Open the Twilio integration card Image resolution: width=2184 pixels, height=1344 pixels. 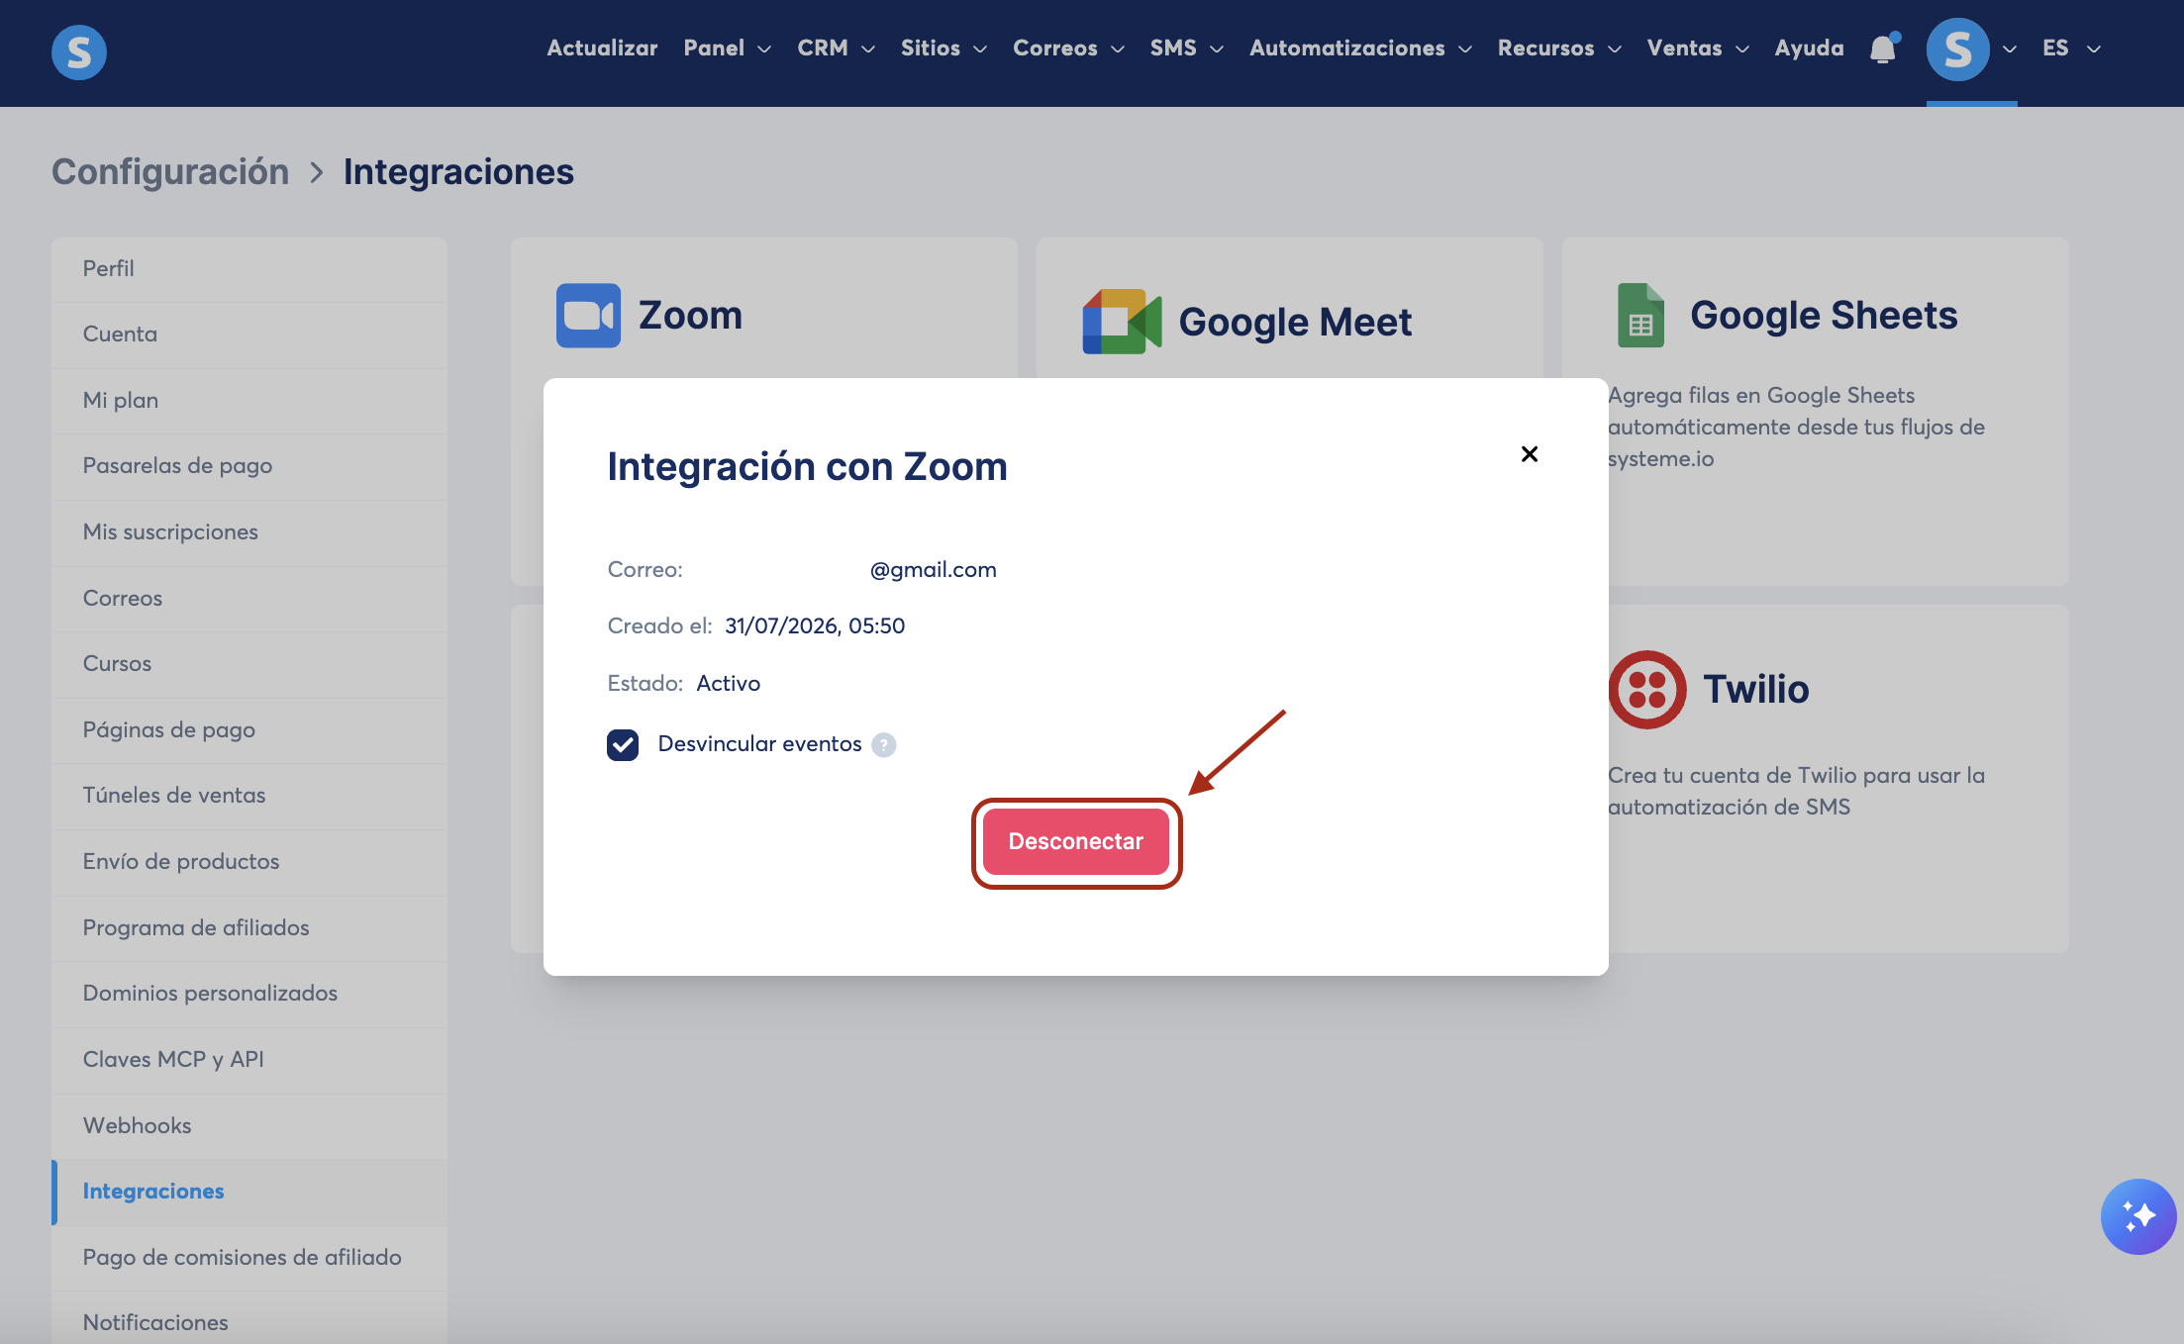1815,779
